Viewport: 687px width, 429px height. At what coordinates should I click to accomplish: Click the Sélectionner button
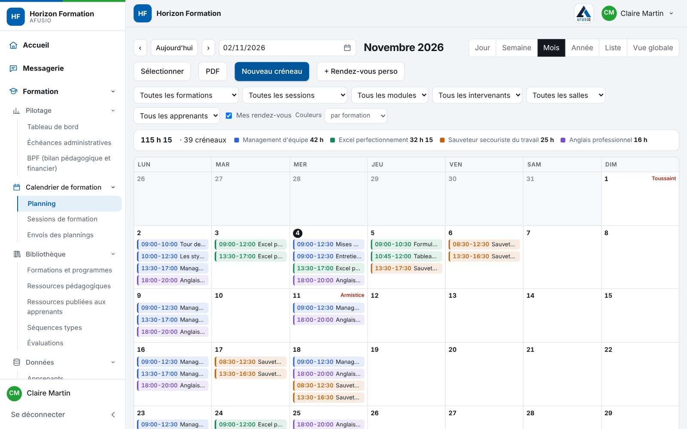tap(162, 71)
